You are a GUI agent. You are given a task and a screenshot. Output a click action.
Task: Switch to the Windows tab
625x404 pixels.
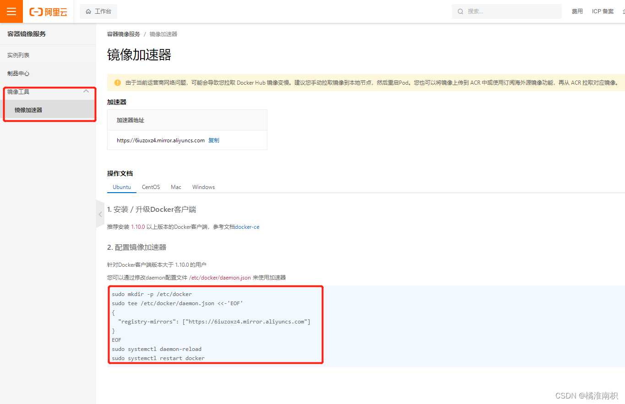203,187
